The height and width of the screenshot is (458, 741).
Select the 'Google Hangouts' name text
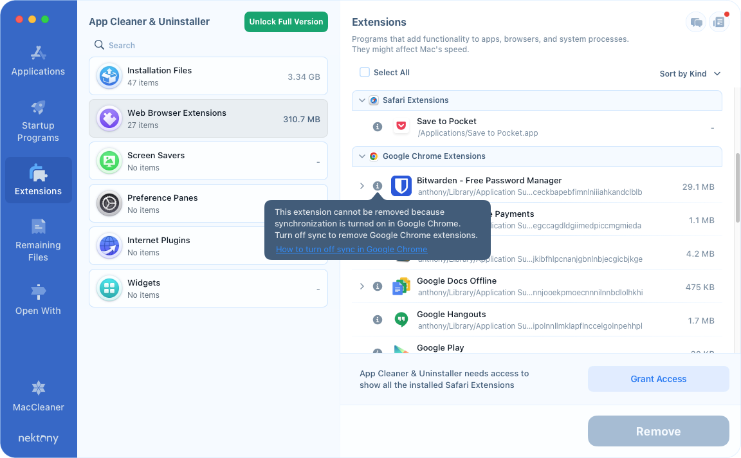(x=452, y=315)
